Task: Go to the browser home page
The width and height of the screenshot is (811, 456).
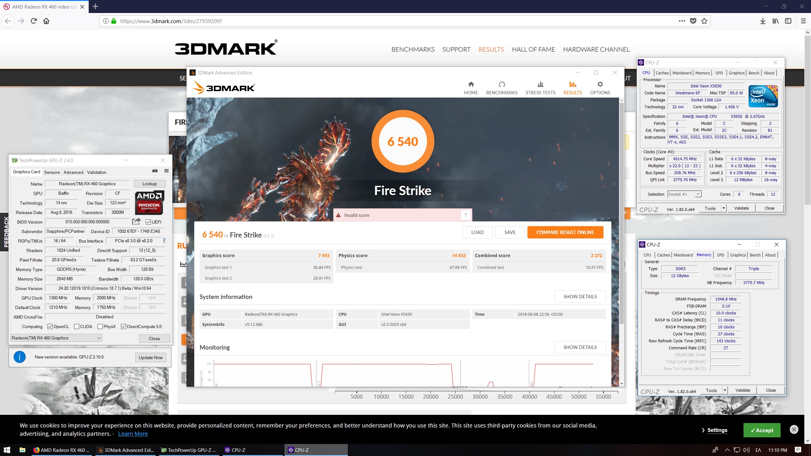Action: pos(46,21)
